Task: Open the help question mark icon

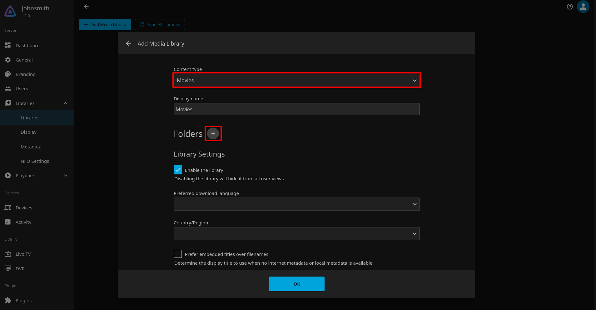Action: click(x=570, y=7)
